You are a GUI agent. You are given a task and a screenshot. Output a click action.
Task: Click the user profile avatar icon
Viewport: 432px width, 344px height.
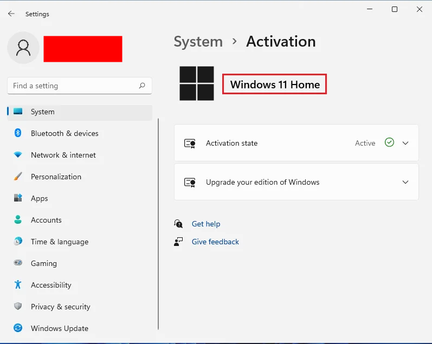click(23, 48)
